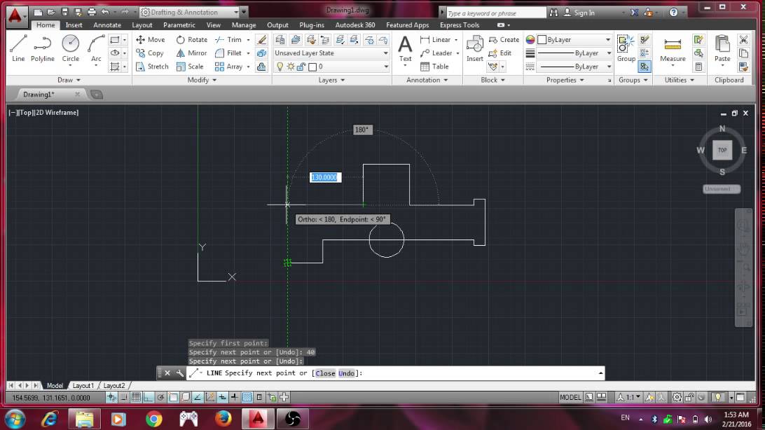
Task: Toggle Infer Constraints in status bar
Action: (x=111, y=397)
